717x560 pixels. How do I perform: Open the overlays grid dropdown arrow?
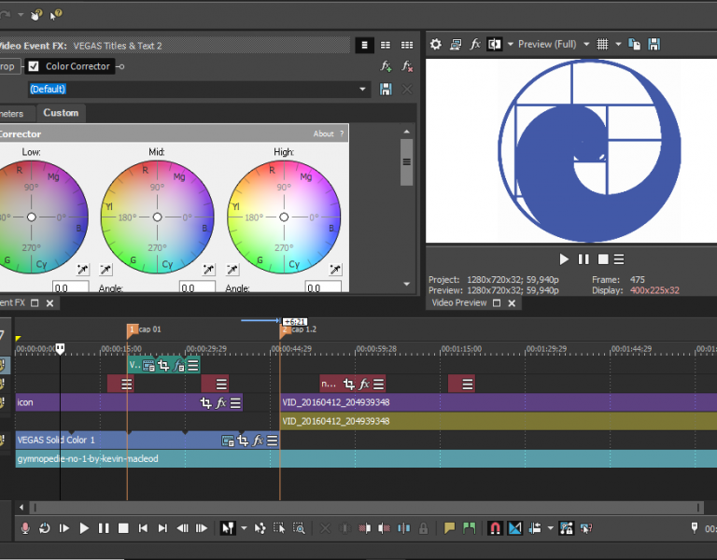click(616, 44)
